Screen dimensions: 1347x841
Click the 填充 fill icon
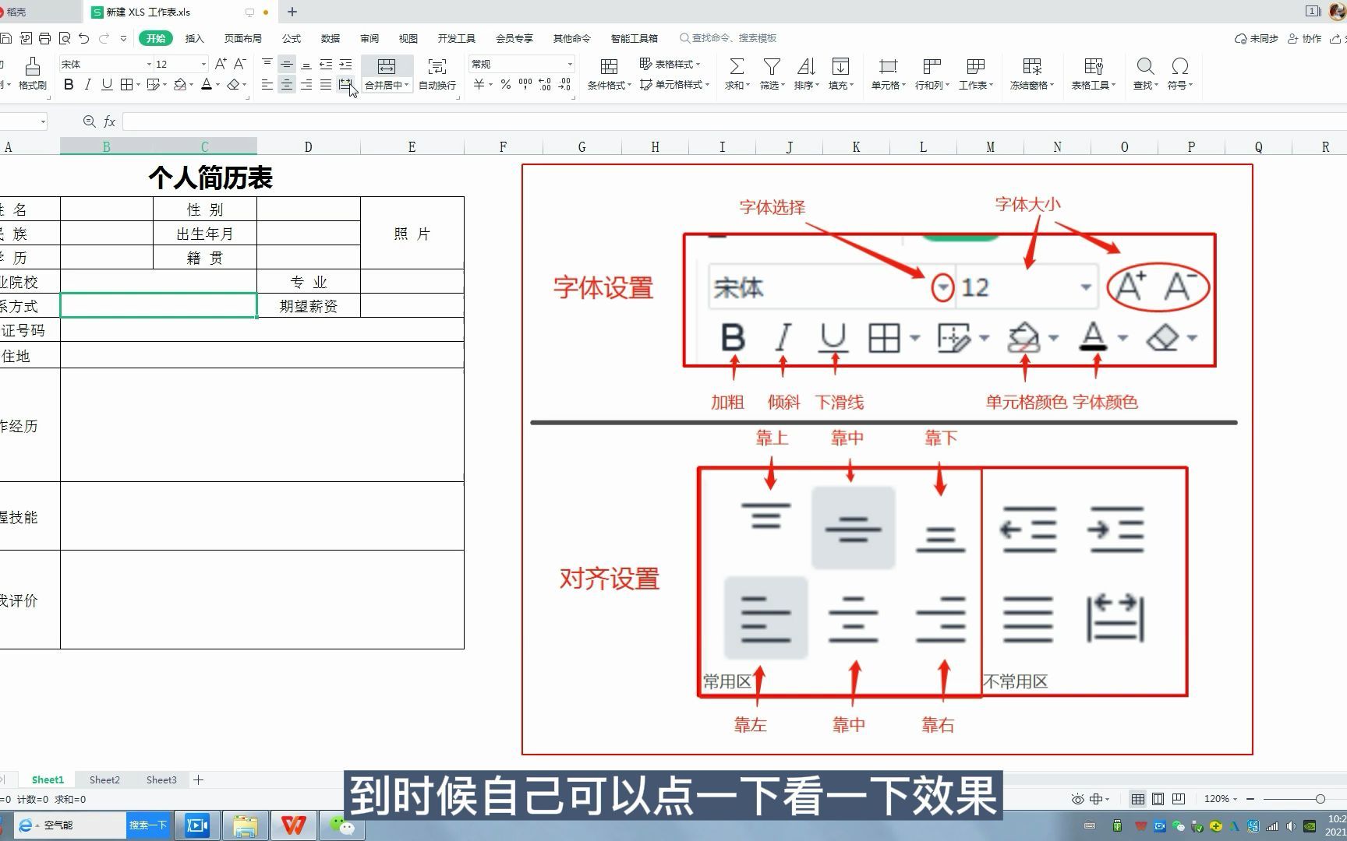pyautogui.click(x=840, y=66)
